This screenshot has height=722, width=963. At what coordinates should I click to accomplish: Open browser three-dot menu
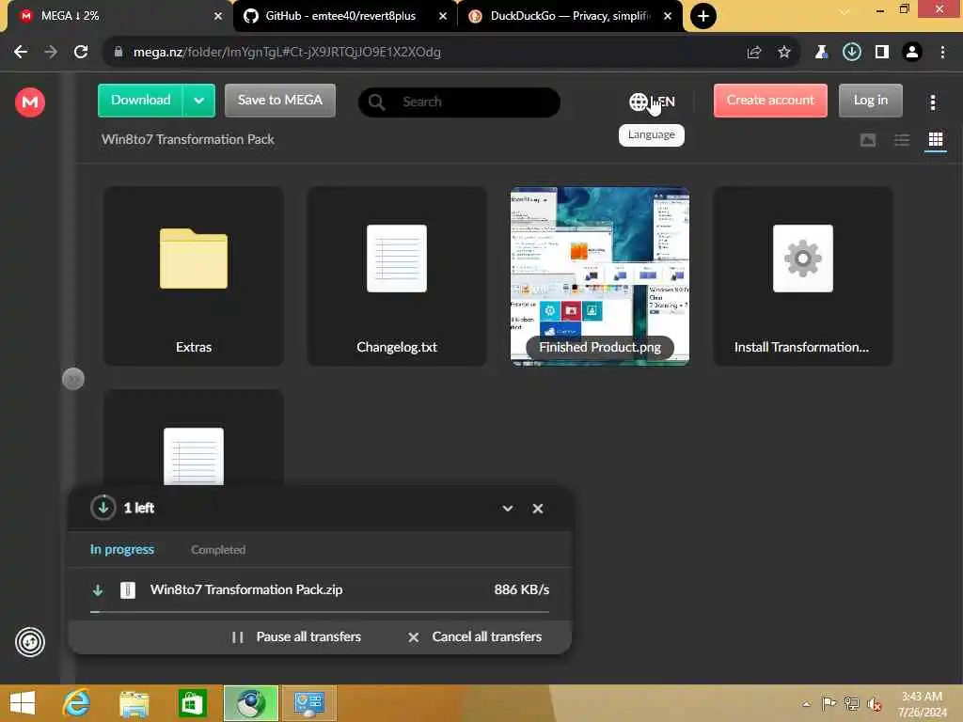[x=942, y=53]
